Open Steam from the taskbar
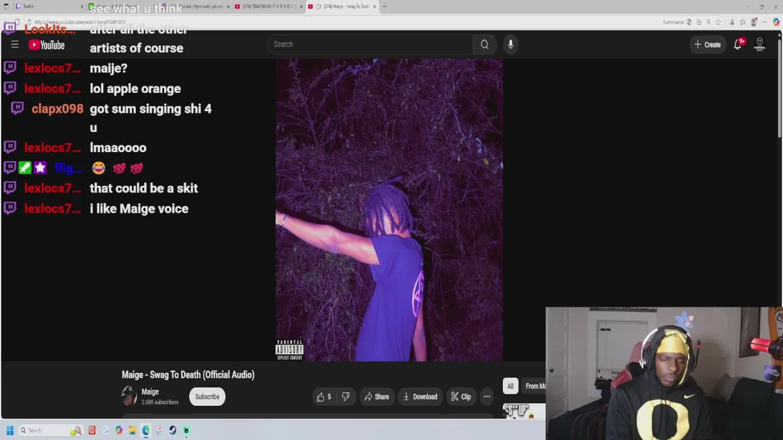 (x=173, y=430)
